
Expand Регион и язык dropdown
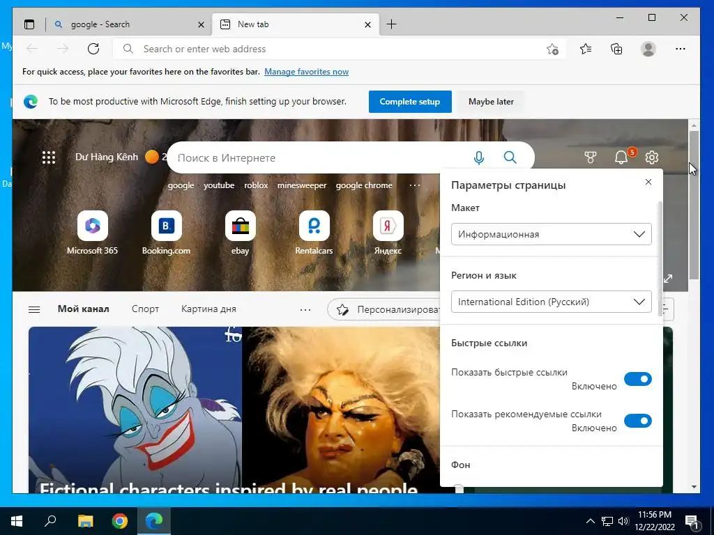pyautogui.click(x=551, y=302)
